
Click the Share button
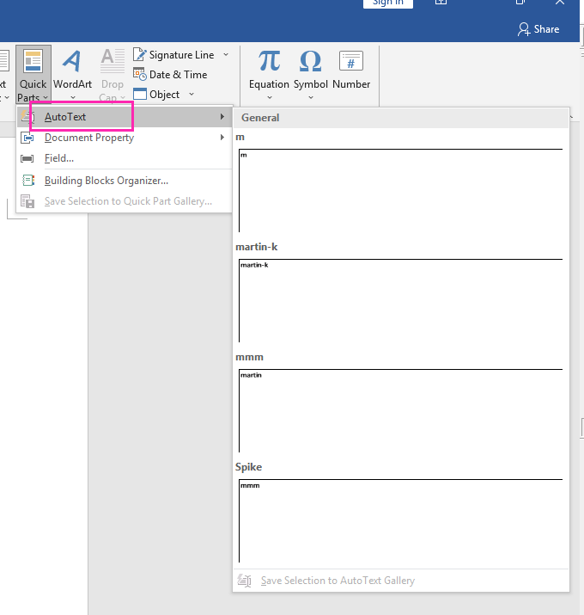click(538, 29)
